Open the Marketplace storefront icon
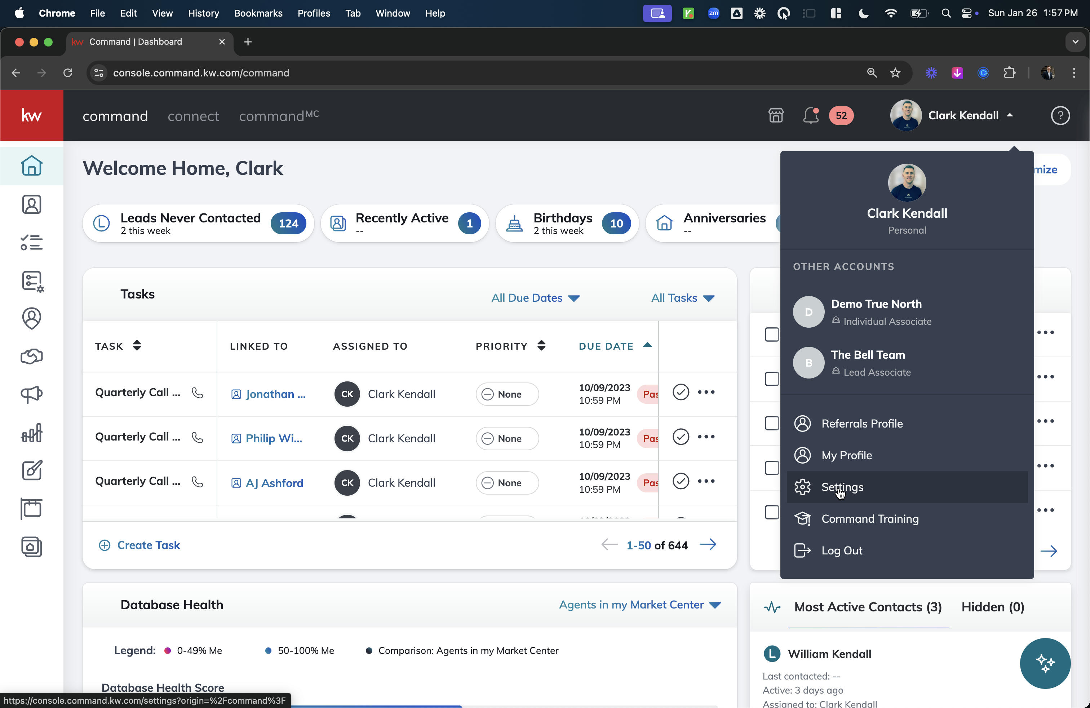Screen dimensions: 1090x708 (x=776, y=115)
